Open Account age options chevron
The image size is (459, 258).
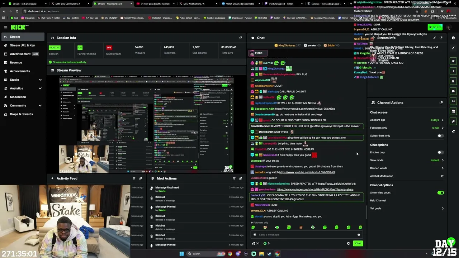443,120
